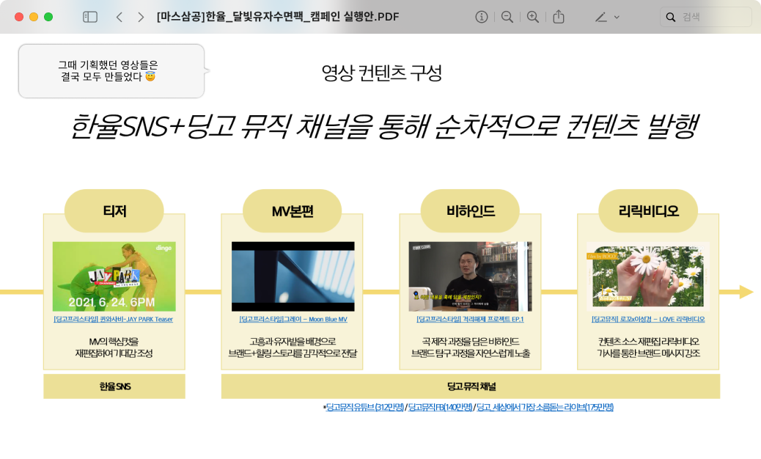Click the JAY PARK teaser thumbnail

(x=114, y=276)
